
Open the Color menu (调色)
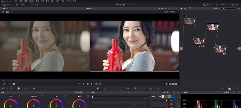(58, 1)
